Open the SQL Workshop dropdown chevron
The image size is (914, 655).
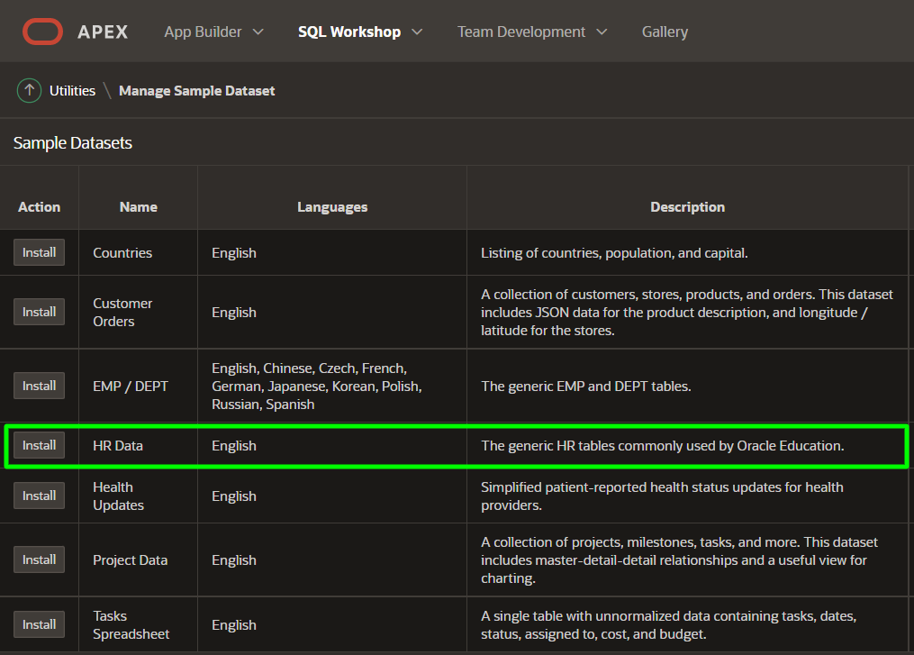pyautogui.click(x=417, y=32)
